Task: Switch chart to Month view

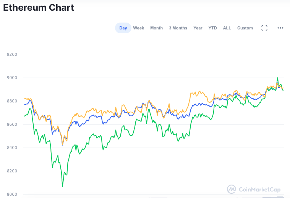Action: (157, 28)
